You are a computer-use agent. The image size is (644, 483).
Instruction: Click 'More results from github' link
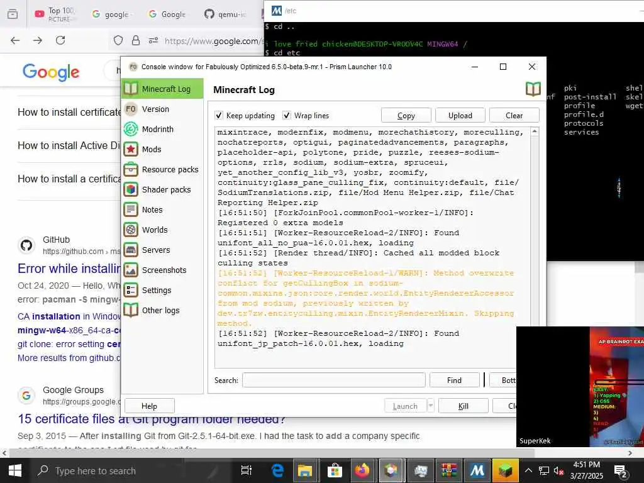coord(69,358)
